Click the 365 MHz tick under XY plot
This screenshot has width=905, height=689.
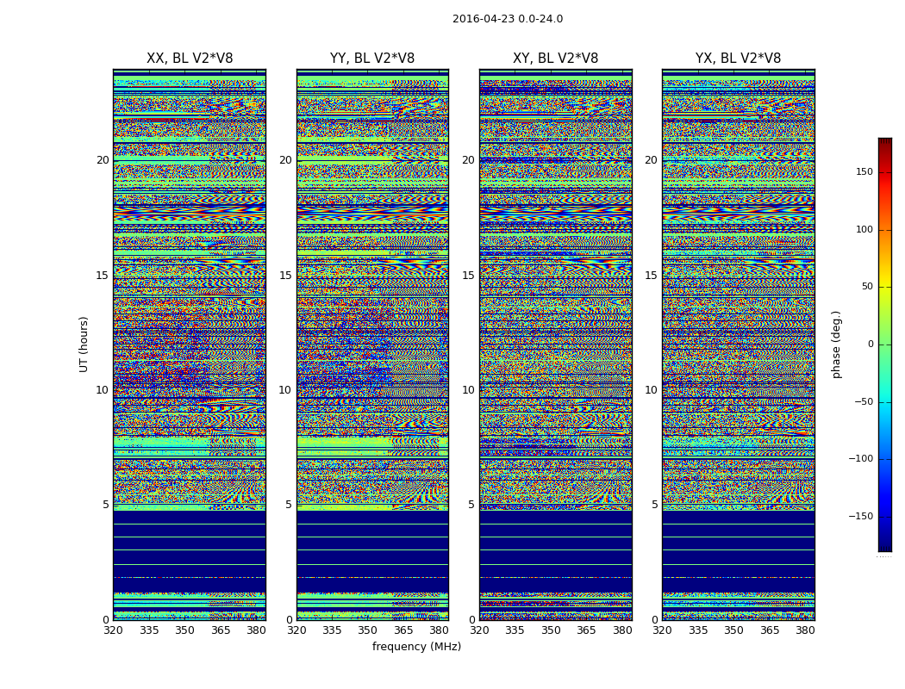coord(586,630)
